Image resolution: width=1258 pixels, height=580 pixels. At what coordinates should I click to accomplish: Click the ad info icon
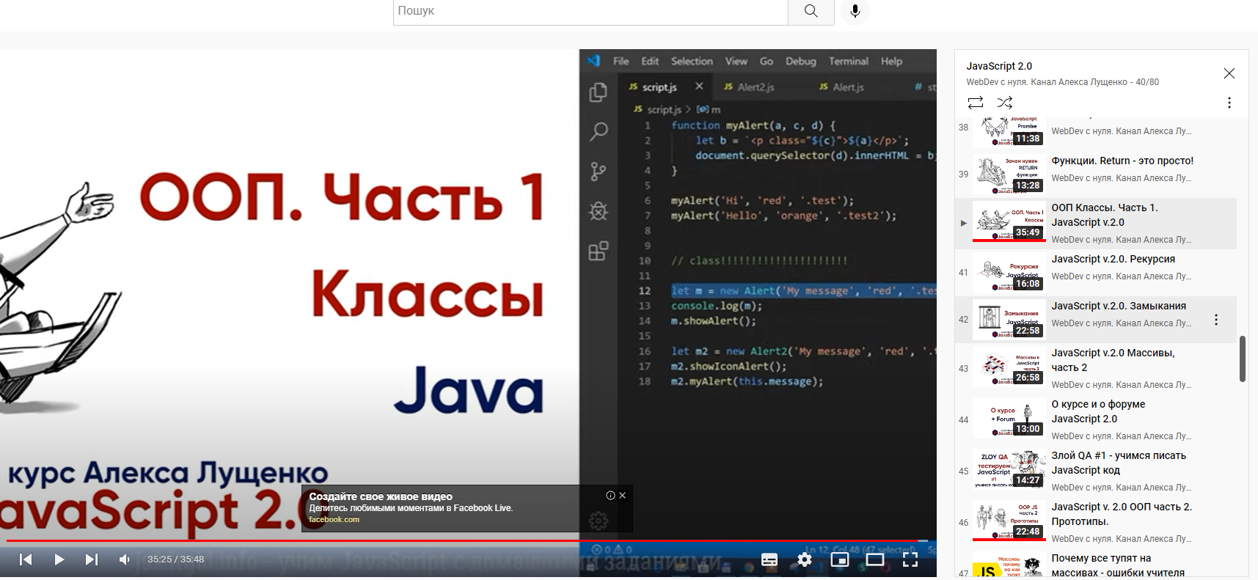pos(610,495)
